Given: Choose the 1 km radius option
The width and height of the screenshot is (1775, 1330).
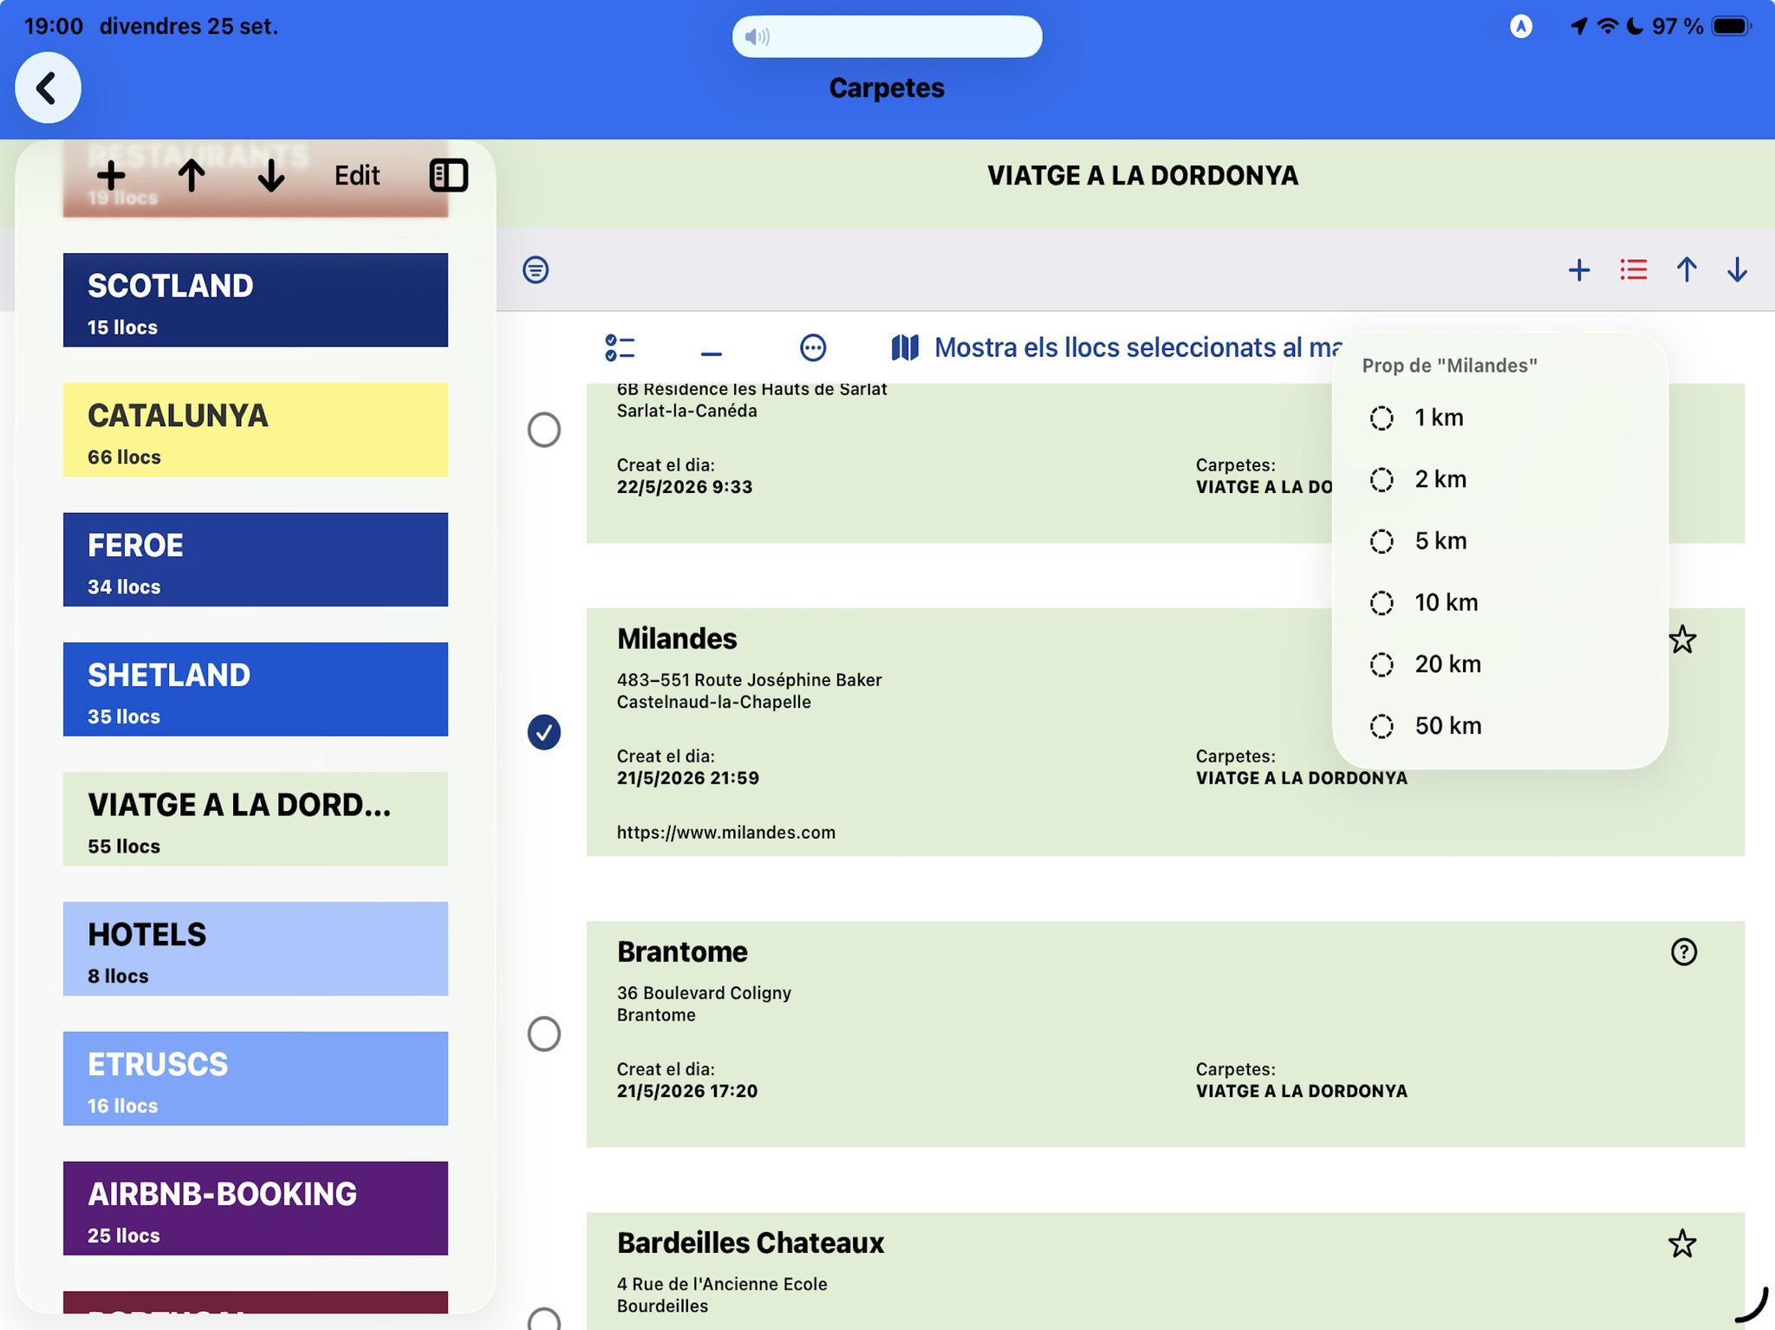Looking at the screenshot, I should (x=1499, y=418).
